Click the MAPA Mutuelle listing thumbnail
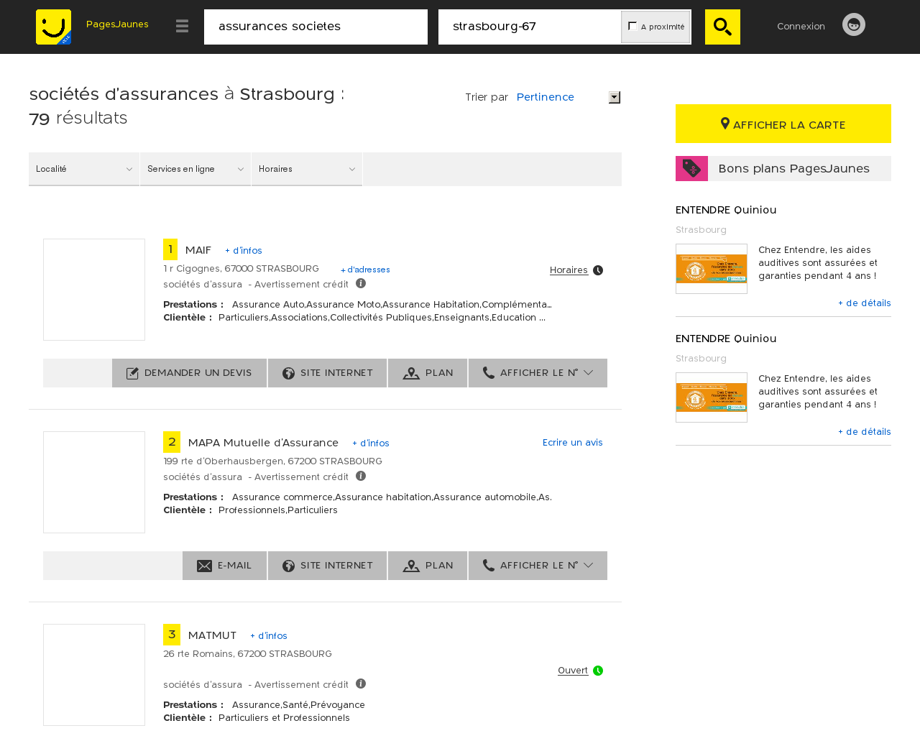Viewport: 920px width, 736px height. tap(94, 482)
